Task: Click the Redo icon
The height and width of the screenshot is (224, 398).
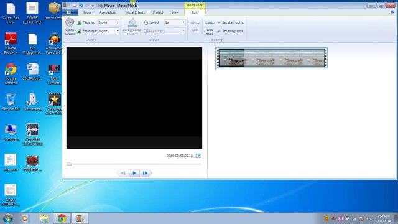Action: coord(87,6)
